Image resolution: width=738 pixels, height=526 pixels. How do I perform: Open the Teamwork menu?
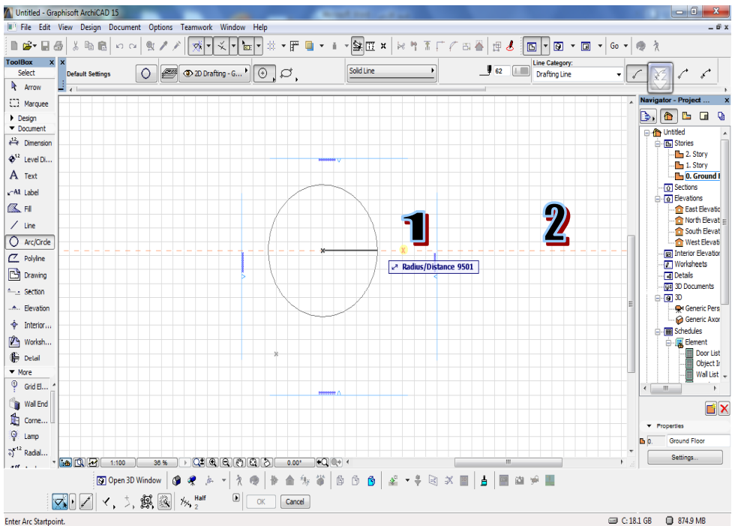point(196,27)
